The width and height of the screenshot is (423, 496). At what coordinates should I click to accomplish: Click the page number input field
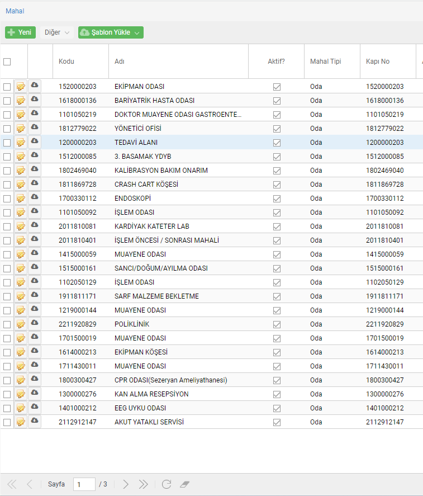84,484
